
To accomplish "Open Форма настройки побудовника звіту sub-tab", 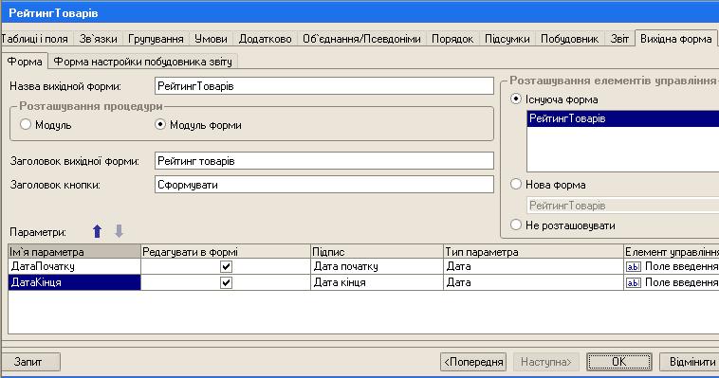I will [142, 62].
